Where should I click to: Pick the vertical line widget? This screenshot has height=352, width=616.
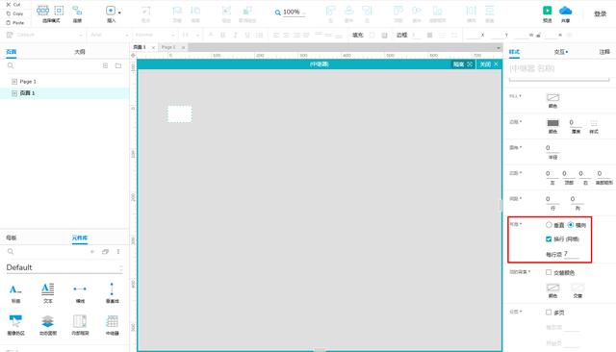tap(112, 293)
